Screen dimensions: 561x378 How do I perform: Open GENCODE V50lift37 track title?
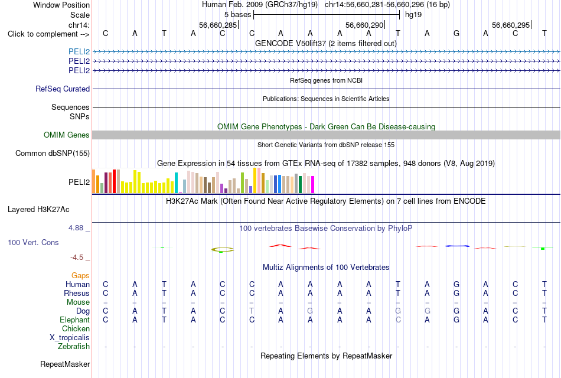[x=326, y=43]
